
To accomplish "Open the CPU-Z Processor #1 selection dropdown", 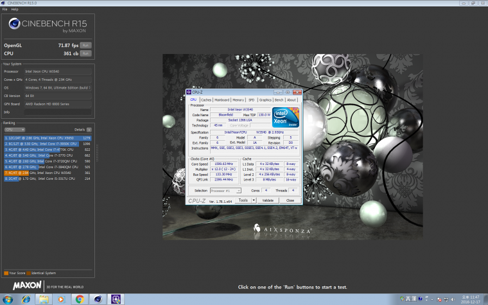I will 225,191.
